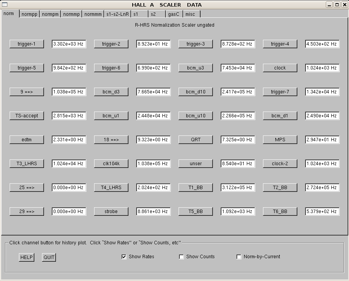Switch to the normpp tab

pos(29,14)
